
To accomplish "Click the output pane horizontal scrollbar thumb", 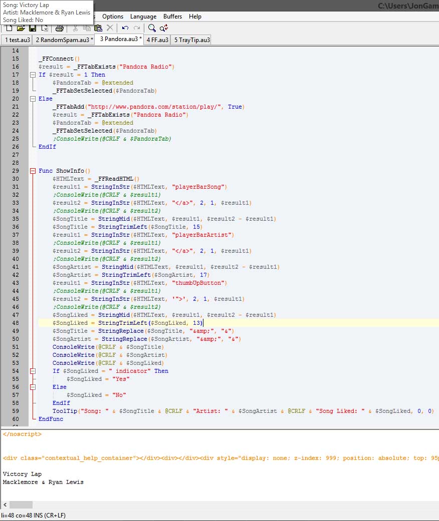I will point(21,504).
